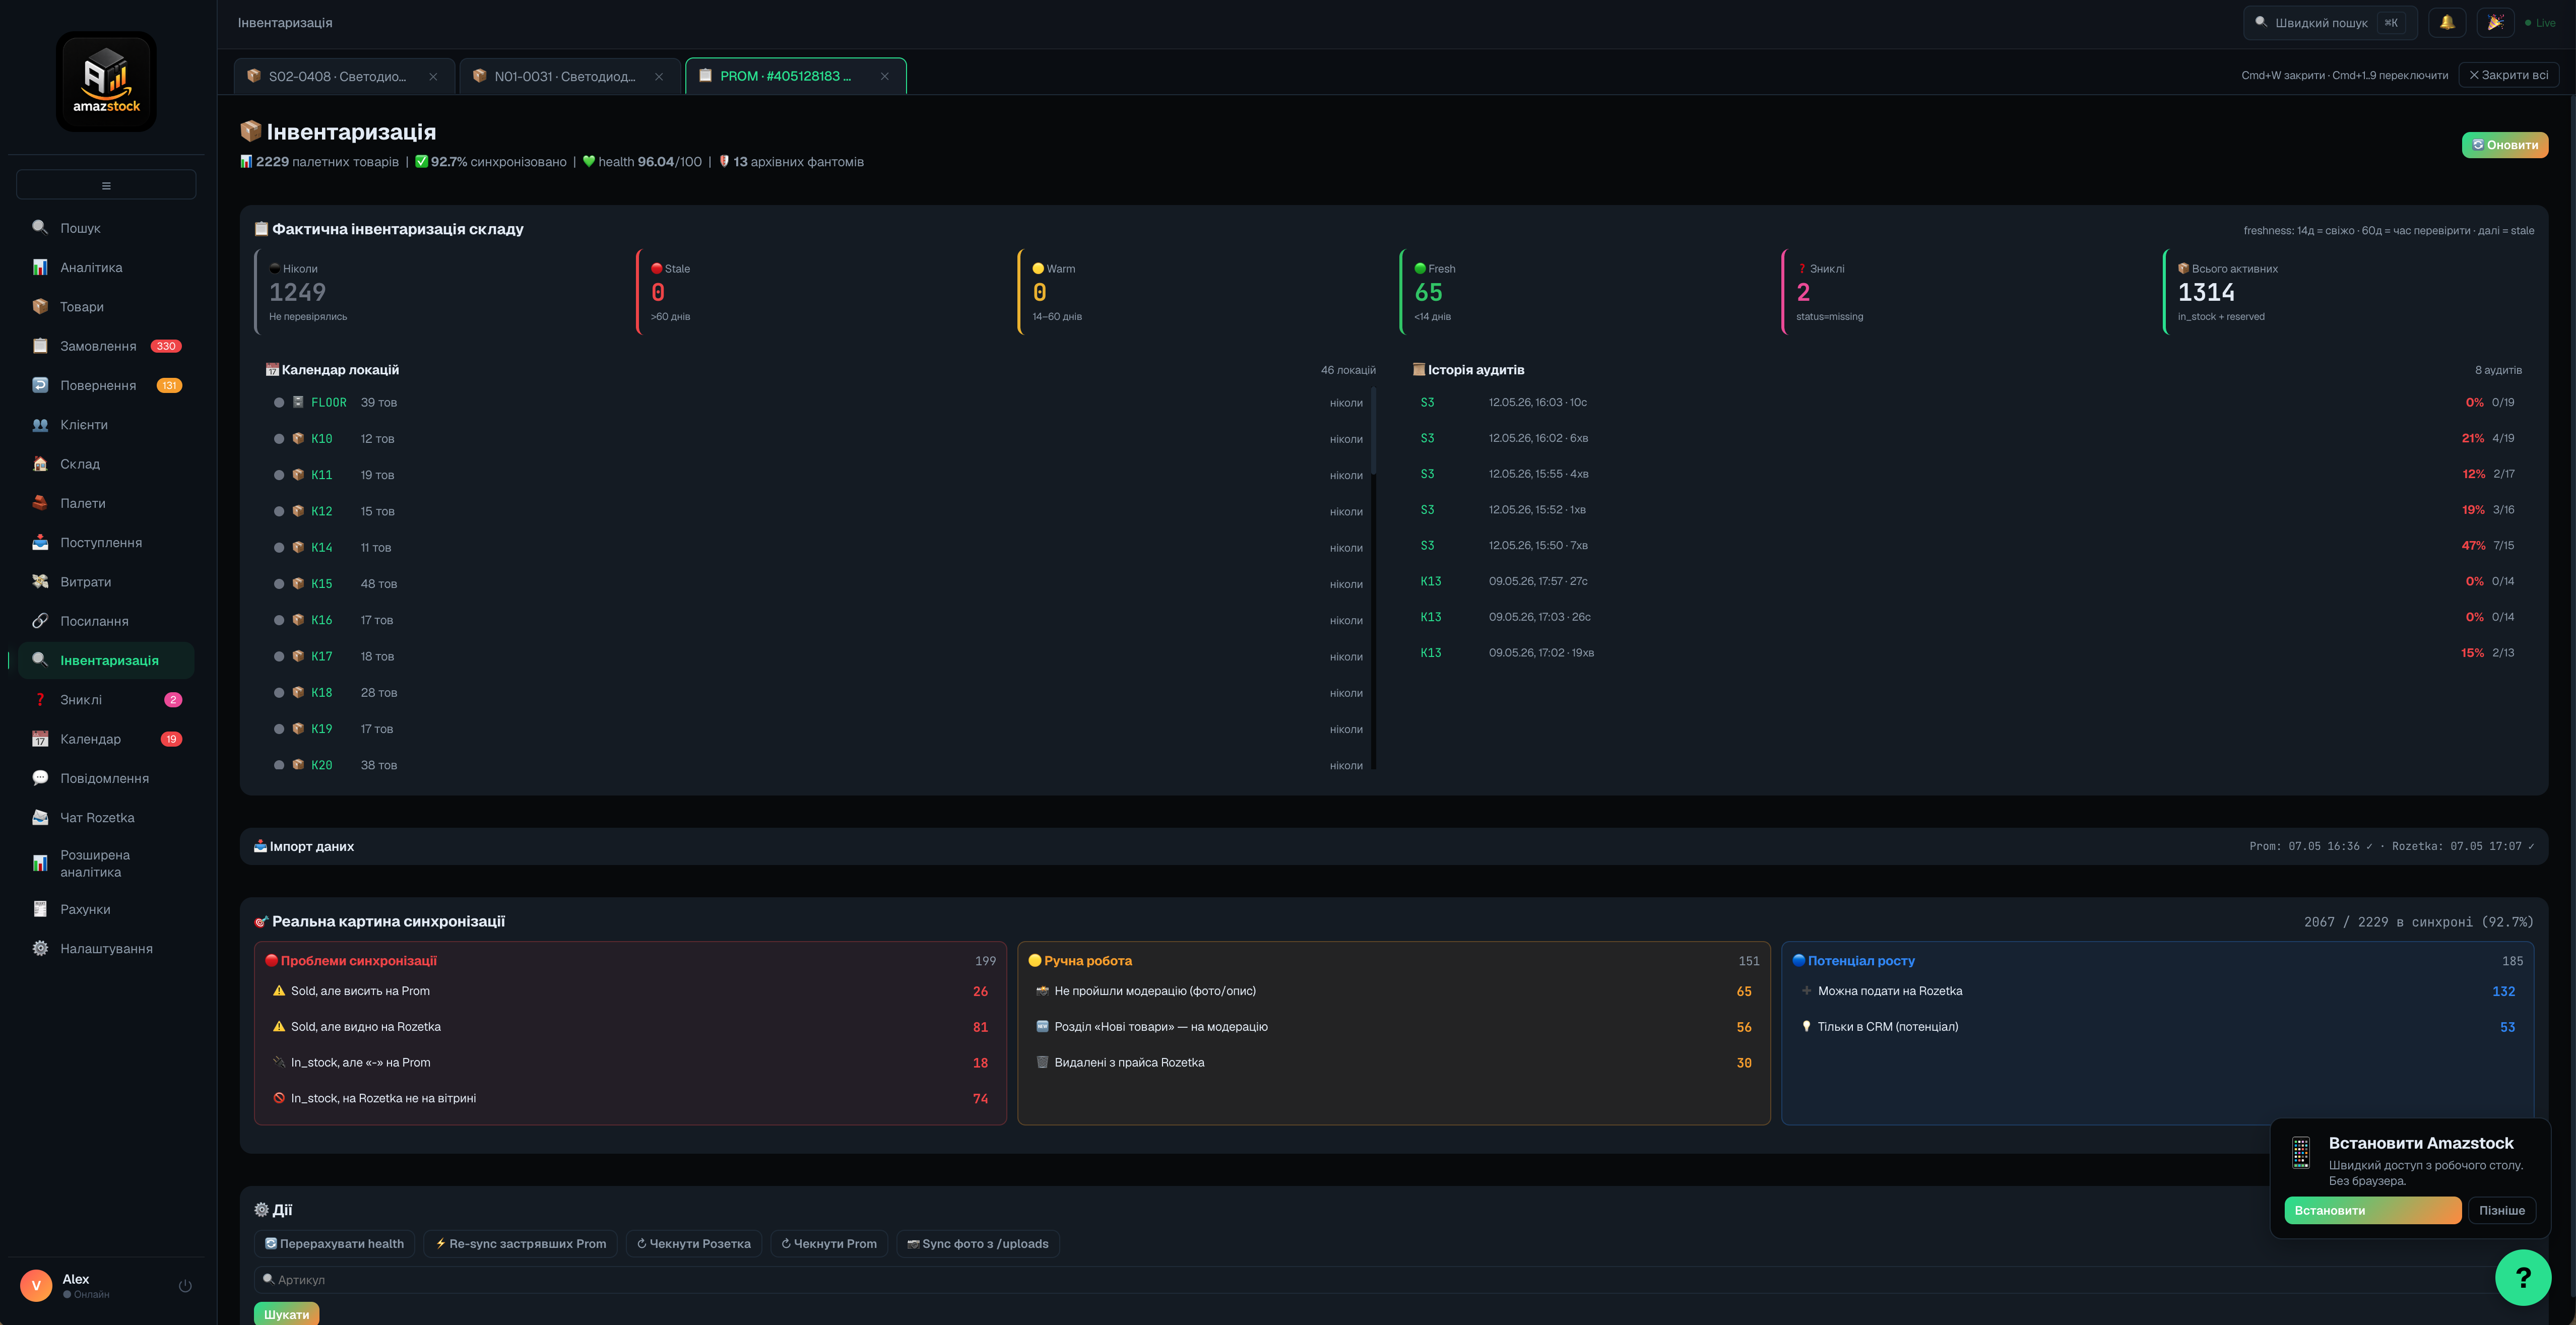This screenshot has width=2576, height=1325.
Task: Click the Alex user avatar
Action: (x=36, y=1286)
